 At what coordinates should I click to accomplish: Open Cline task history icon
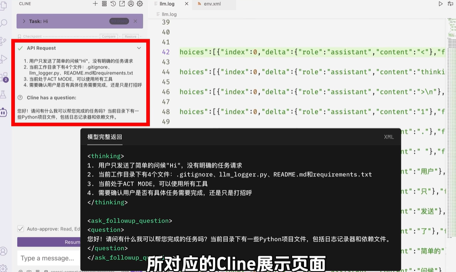(x=113, y=4)
